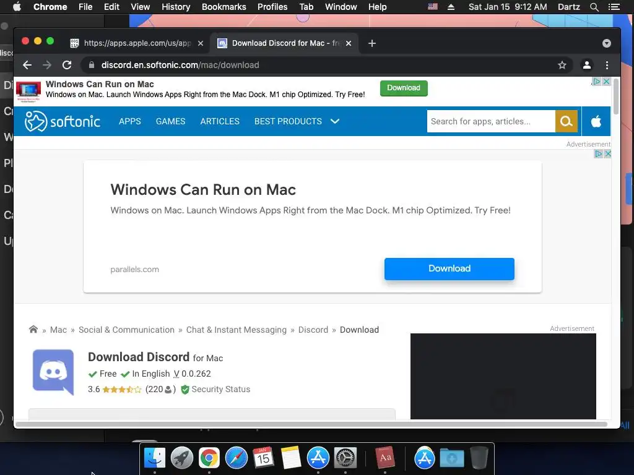Go to APPS in Softonic nav
Image resolution: width=634 pixels, height=475 pixels.
pos(130,121)
